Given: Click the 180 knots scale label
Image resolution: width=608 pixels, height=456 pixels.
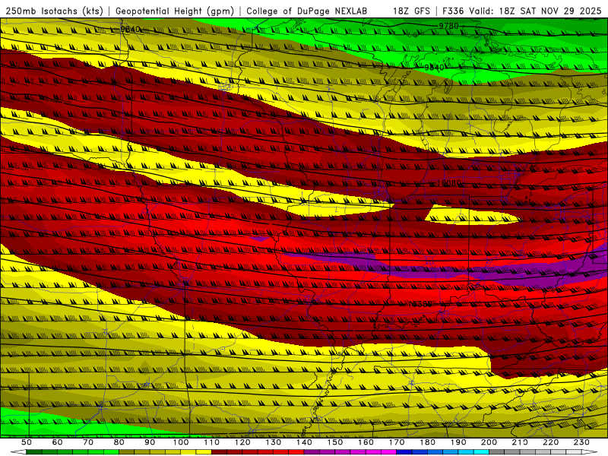Looking at the screenshot, I should pyautogui.click(x=427, y=442).
